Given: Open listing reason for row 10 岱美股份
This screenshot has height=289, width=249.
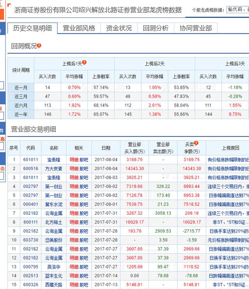Looking at the screenshot, I should tap(228, 240).
